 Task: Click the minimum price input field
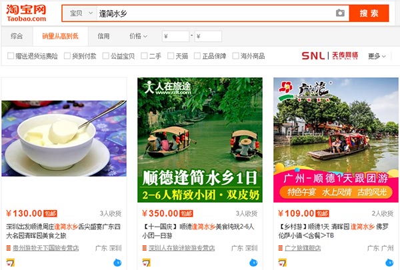click(175, 36)
